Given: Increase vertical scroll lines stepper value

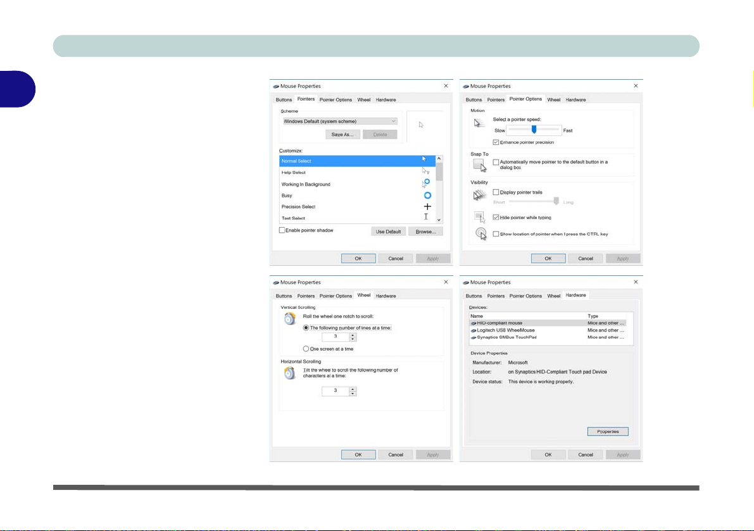Looking at the screenshot, I should click(x=353, y=335).
